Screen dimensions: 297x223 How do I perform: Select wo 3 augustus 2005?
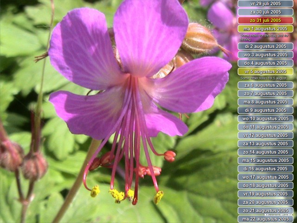pos(265,55)
